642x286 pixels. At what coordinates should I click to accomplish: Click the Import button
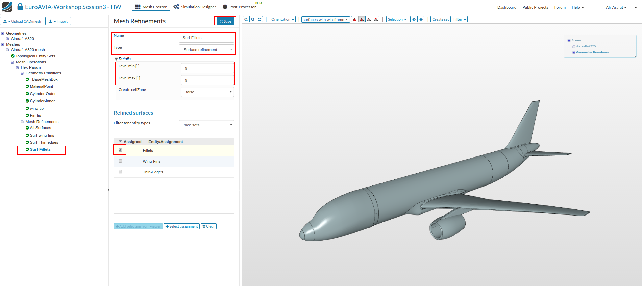pyautogui.click(x=58, y=21)
